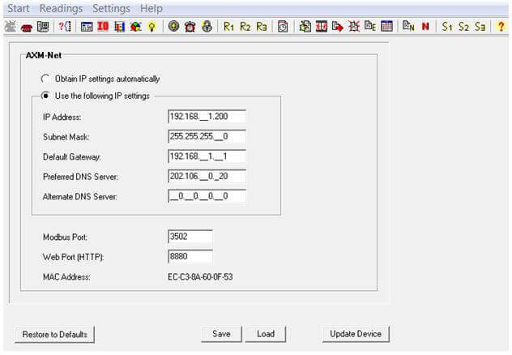This screenshot has width=512, height=355.
Task: Click the S1 toolbar icon
Action: pos(448,26)
